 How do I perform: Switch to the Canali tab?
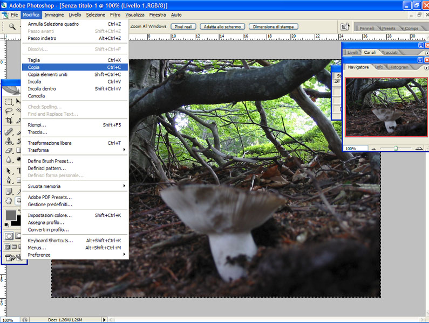coord(370,52)
